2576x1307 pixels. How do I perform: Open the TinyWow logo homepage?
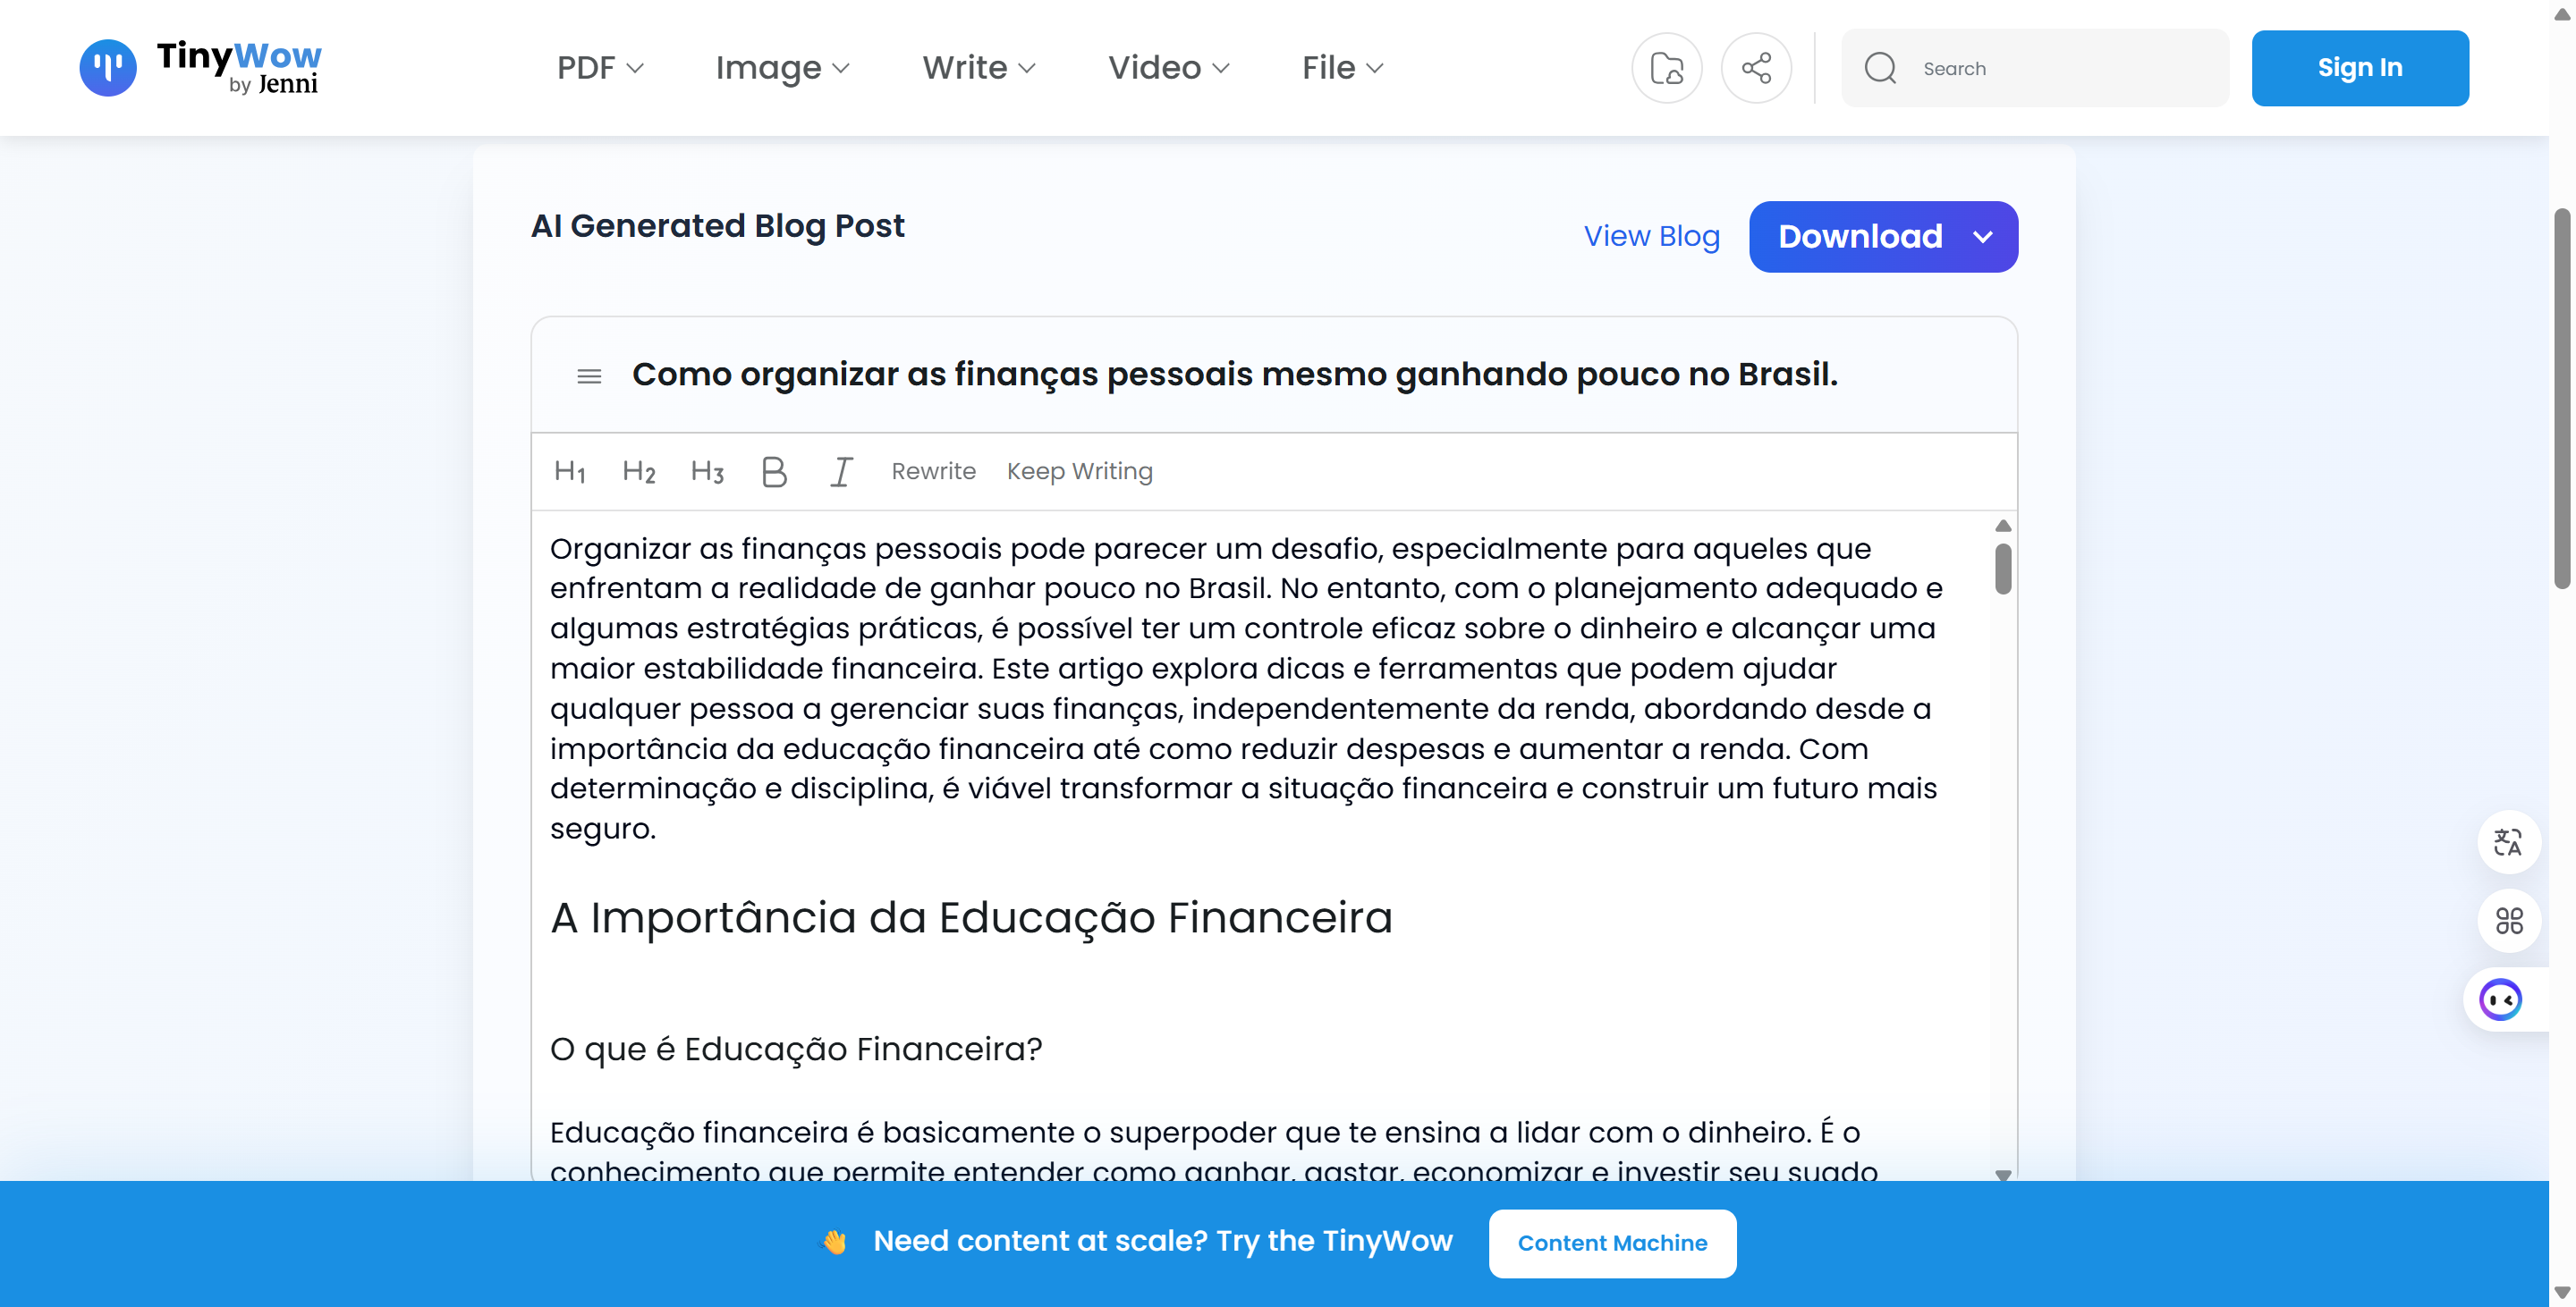point(200,68)
